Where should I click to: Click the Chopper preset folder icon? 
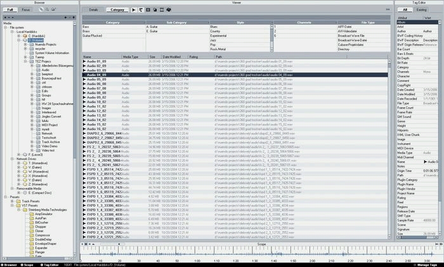(32, 227)
